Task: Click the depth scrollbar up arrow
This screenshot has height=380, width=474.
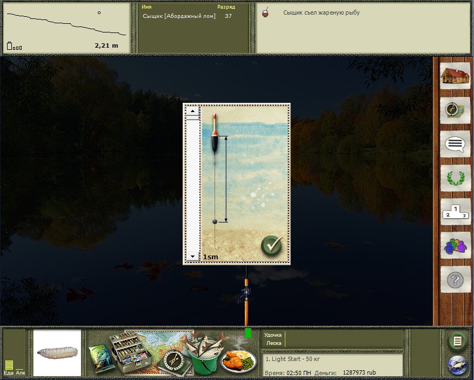Action: (192, 112)
